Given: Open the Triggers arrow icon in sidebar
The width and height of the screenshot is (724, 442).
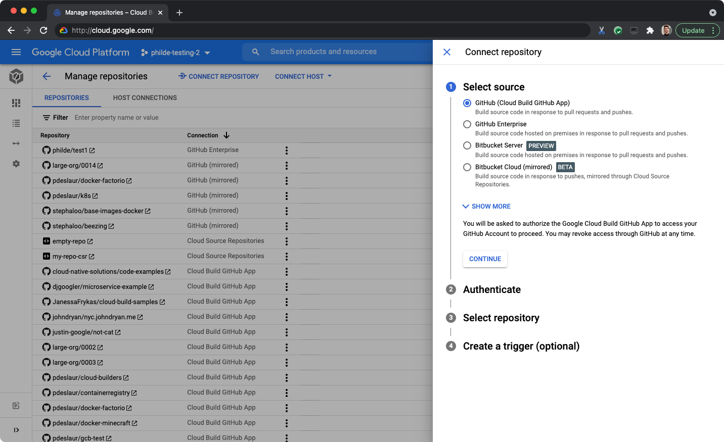Looking at the screenshot, I should pyautogui.click(x=16, y=143).
